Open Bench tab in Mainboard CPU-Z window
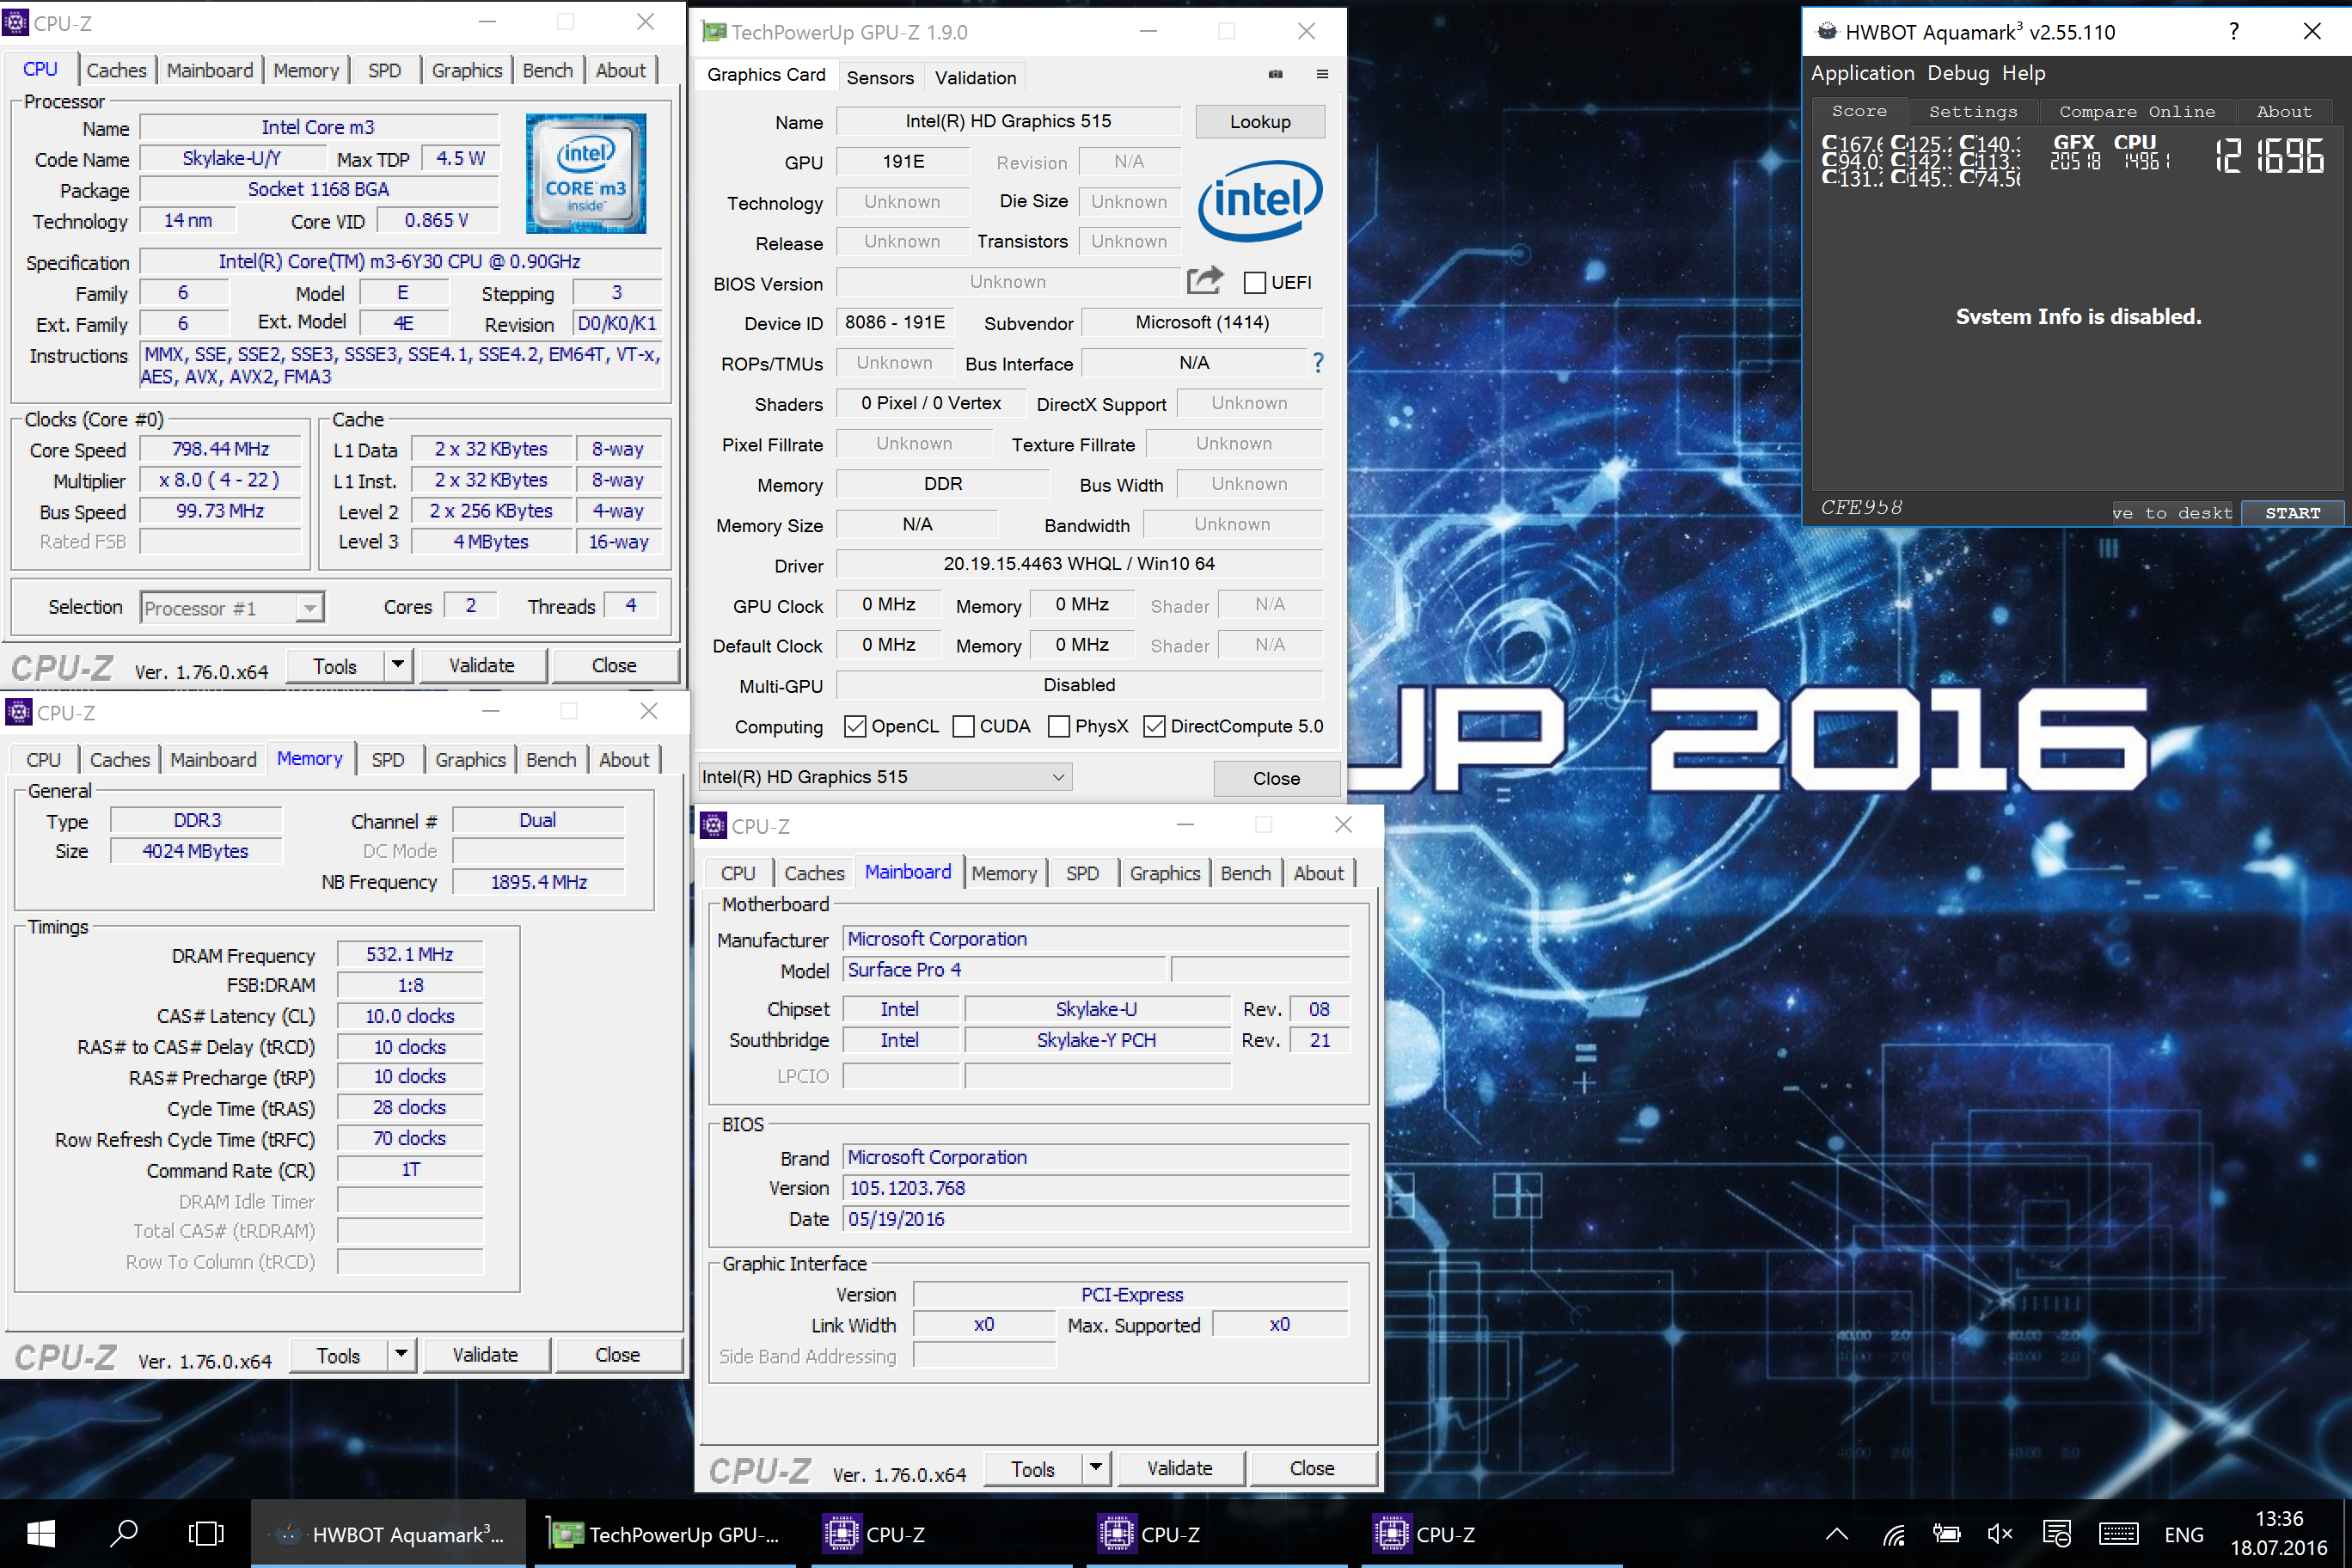Screen dimensions: 2352x1568 tap(1245, 873)
